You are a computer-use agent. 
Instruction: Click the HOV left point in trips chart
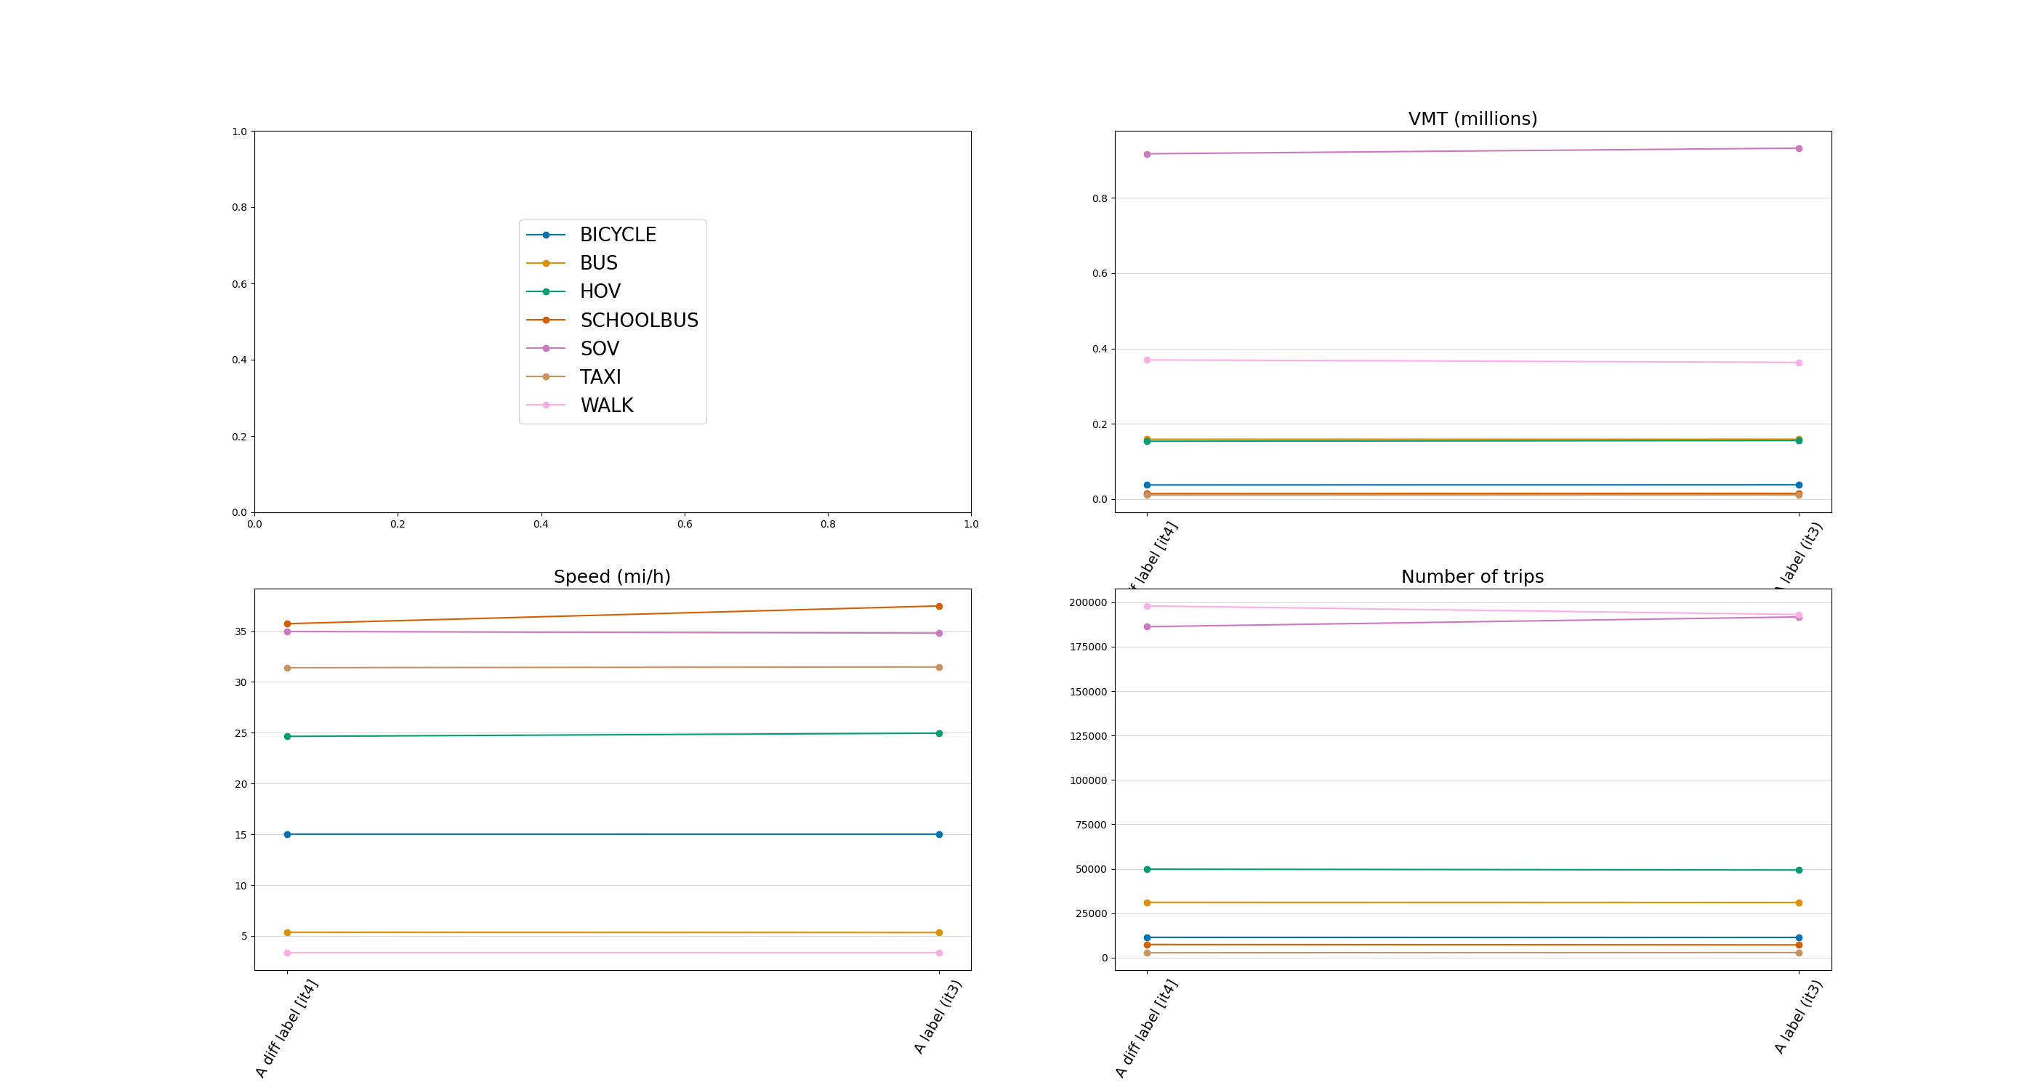(1147, 870)
